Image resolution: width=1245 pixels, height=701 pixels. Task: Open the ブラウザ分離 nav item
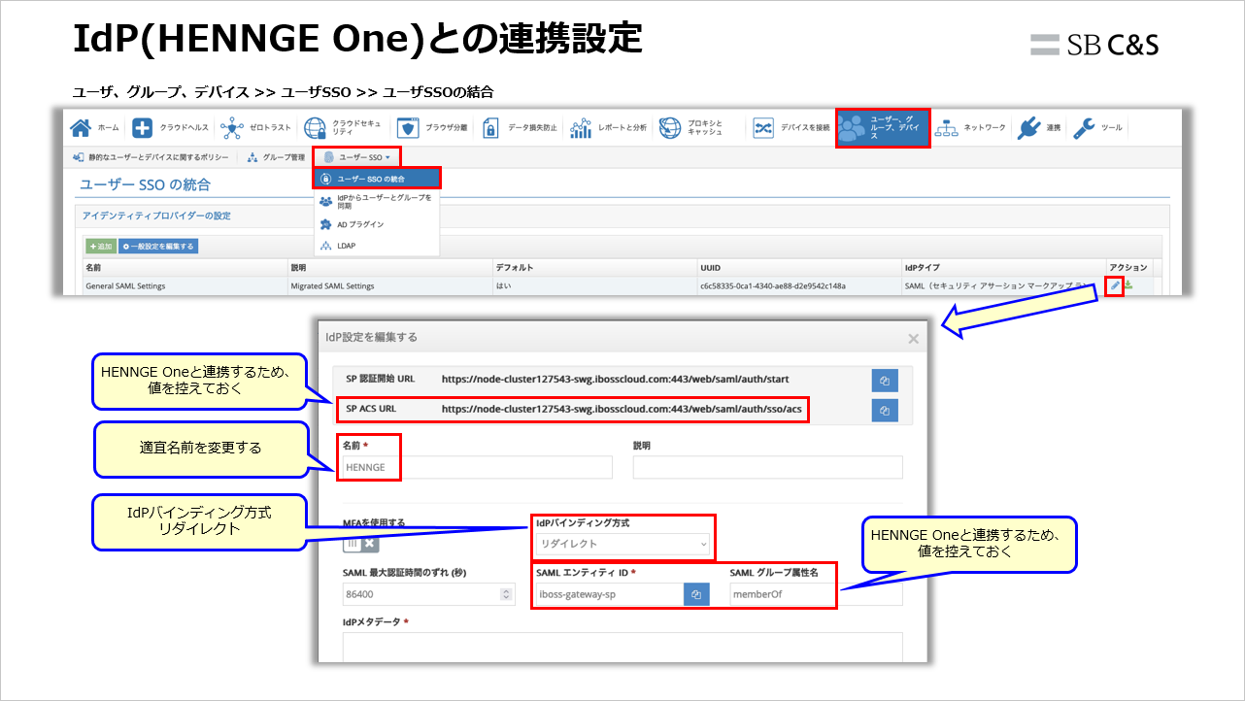pos(433,128)
